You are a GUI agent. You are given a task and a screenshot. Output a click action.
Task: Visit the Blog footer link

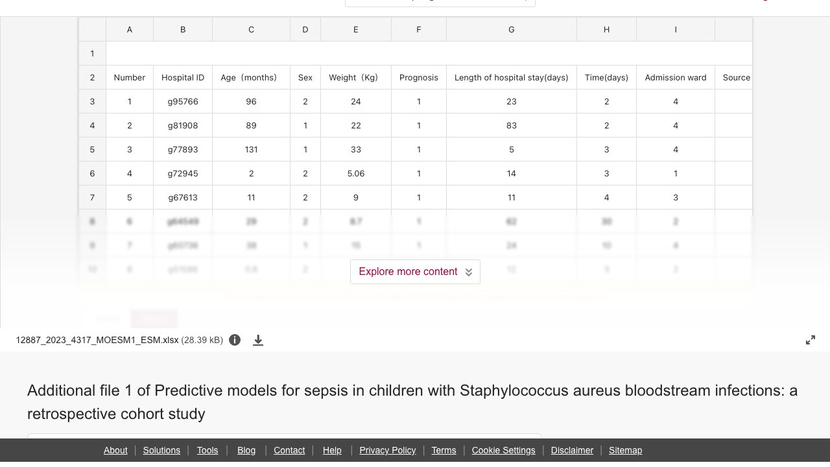click(246, 450)
